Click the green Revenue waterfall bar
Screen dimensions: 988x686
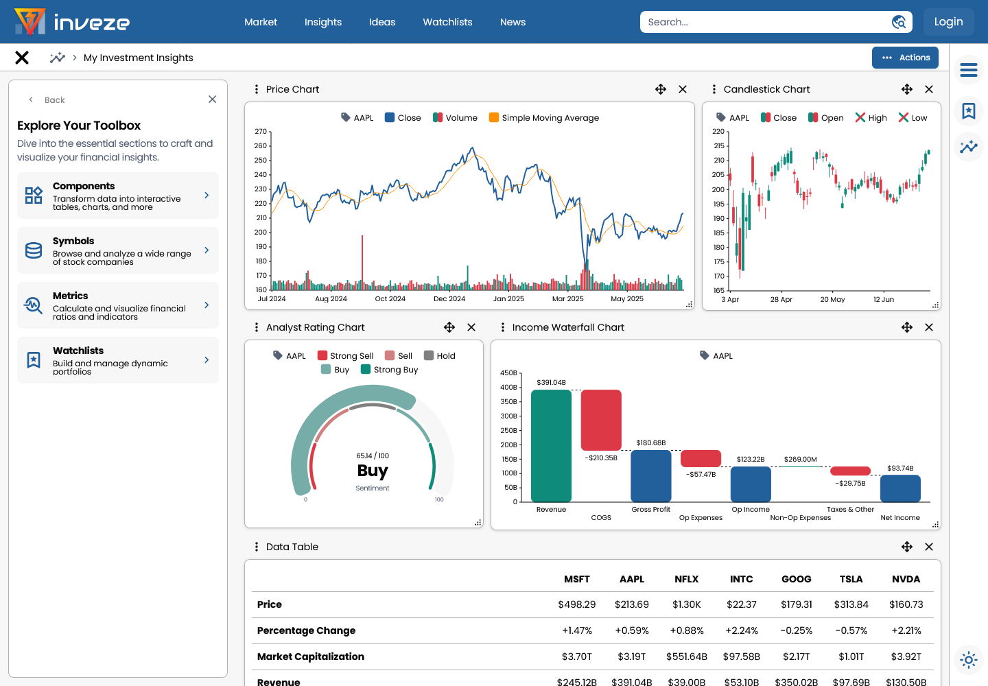[x=552, y=446]
